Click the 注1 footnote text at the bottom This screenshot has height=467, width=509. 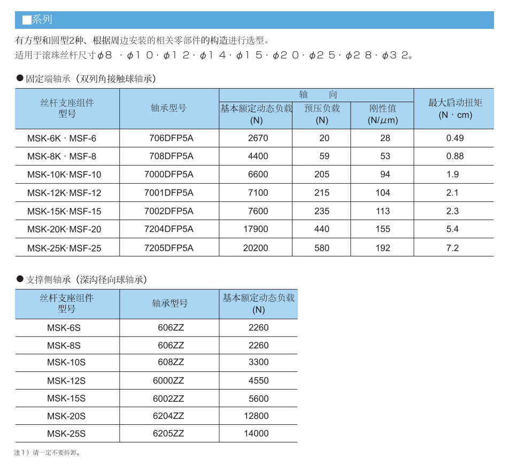pyautogui.click(x=47, y=453)
